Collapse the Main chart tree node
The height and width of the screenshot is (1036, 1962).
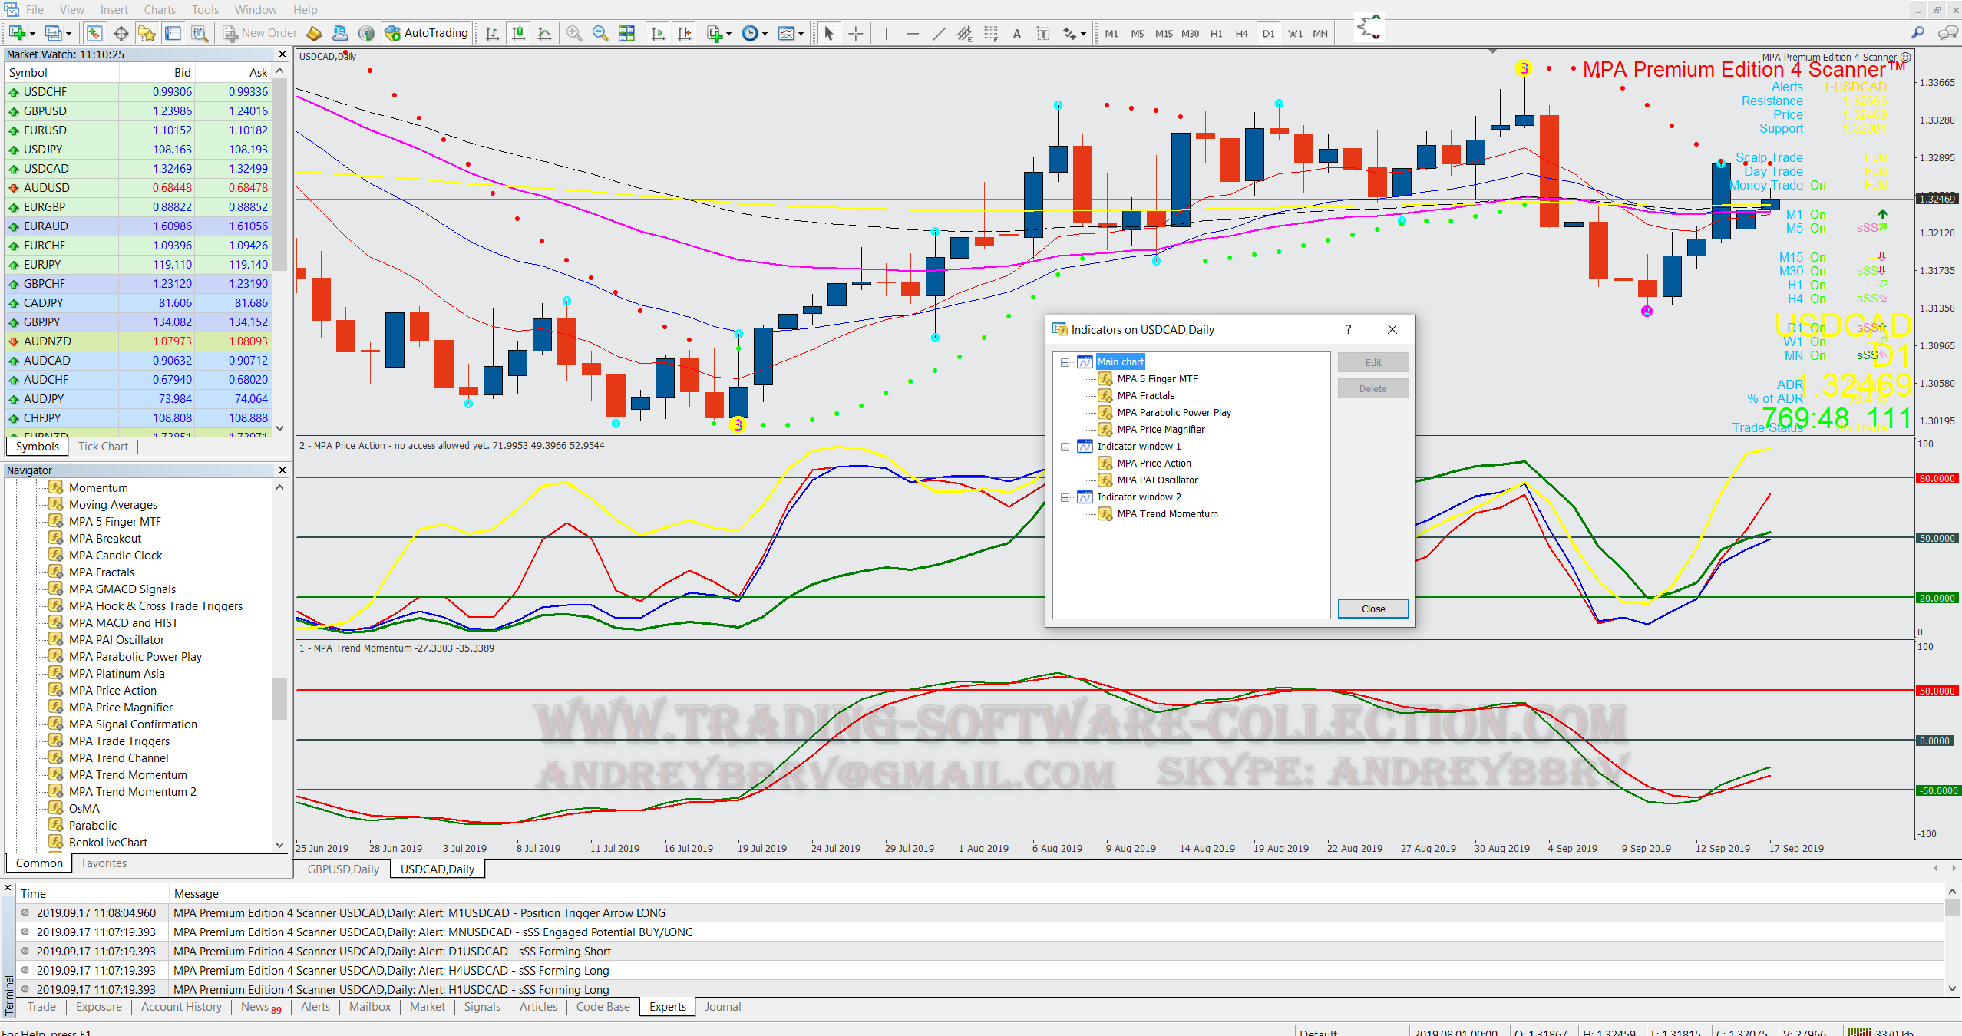[1065, 362]
